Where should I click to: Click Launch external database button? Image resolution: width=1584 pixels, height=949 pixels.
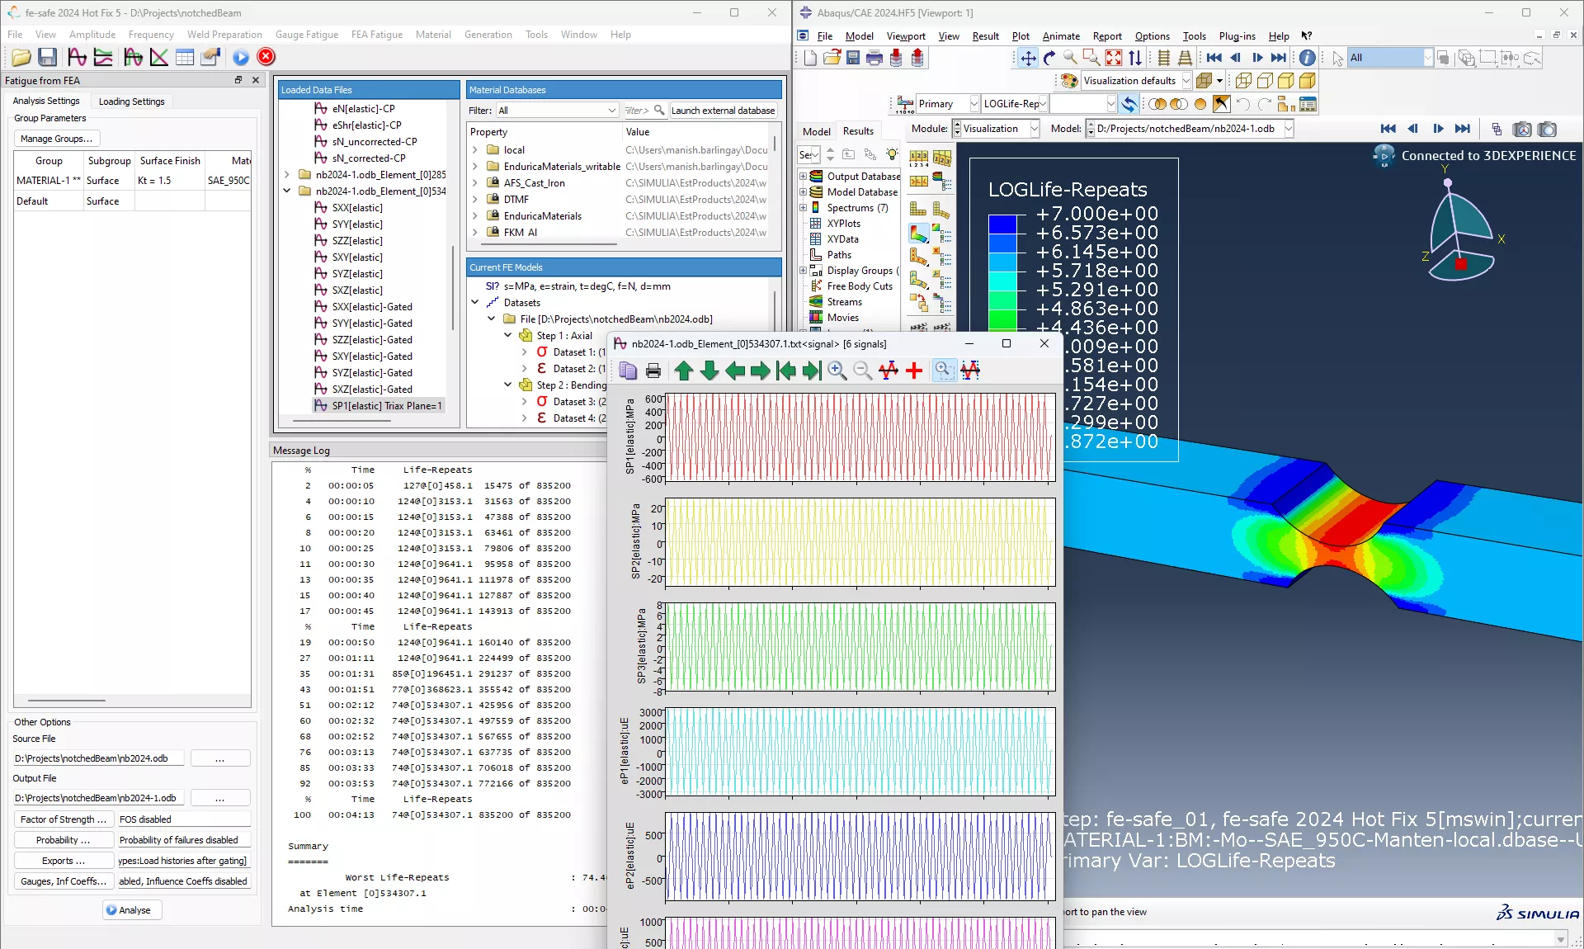point(723,110)
